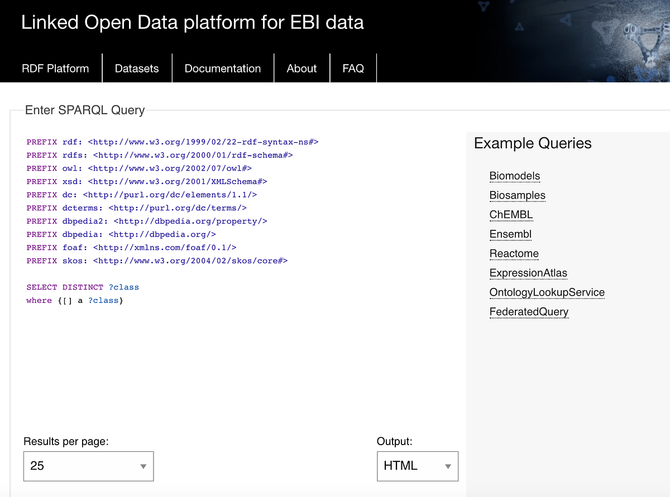Viewport: 670px width, 497px height.
Task: Open the FAQ page
Action: coord(353,68)
